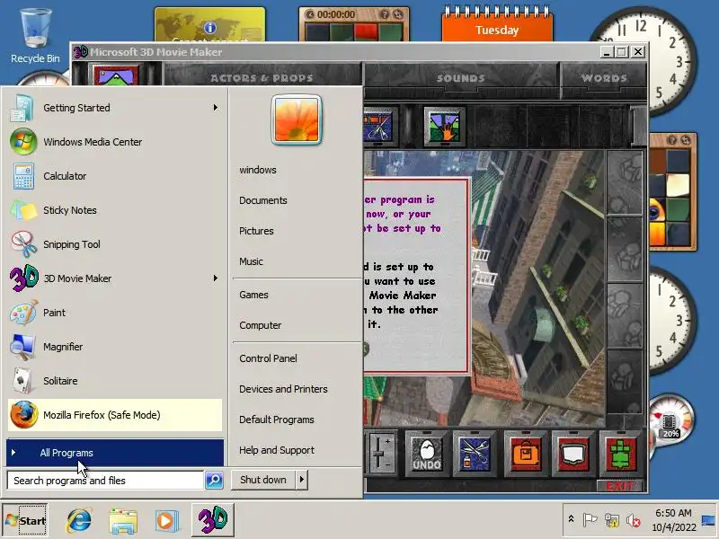
Task: Click the scissors scene tool in Movie Maker
Action: click(379, 127)
